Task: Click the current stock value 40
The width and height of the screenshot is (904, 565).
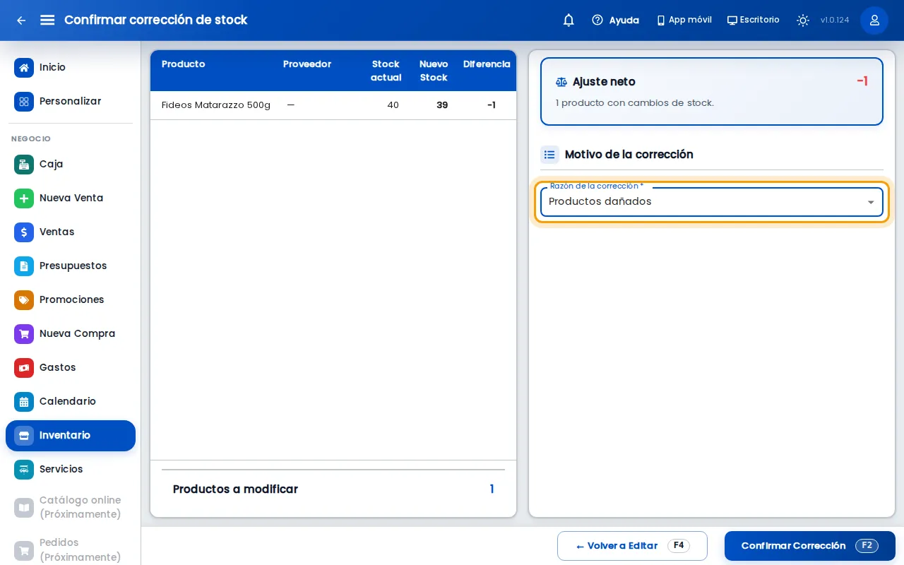Action: (x=393, y=105)
